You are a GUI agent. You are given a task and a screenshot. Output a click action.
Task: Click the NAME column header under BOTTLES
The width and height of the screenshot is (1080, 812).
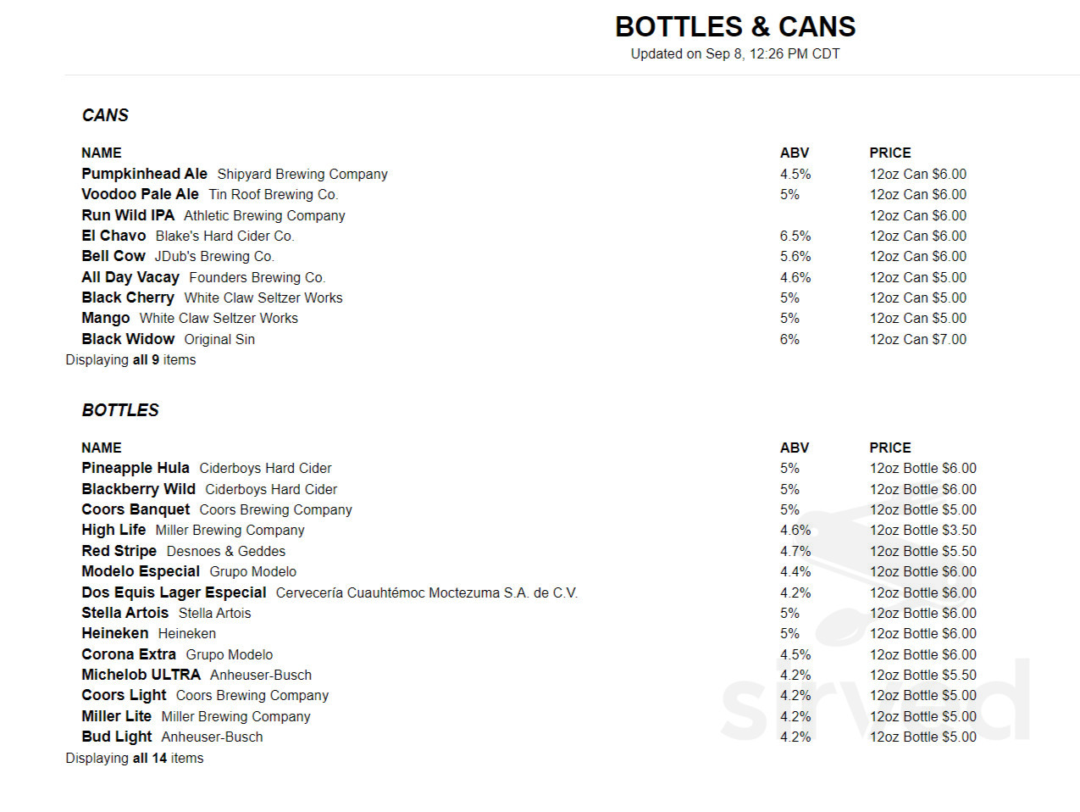[102, 448]
